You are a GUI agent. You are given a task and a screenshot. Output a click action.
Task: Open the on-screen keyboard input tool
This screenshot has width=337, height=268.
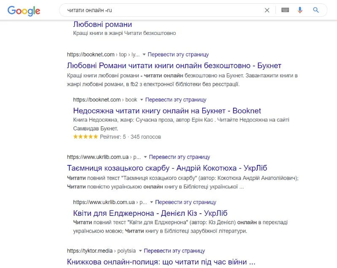(285, 10)
